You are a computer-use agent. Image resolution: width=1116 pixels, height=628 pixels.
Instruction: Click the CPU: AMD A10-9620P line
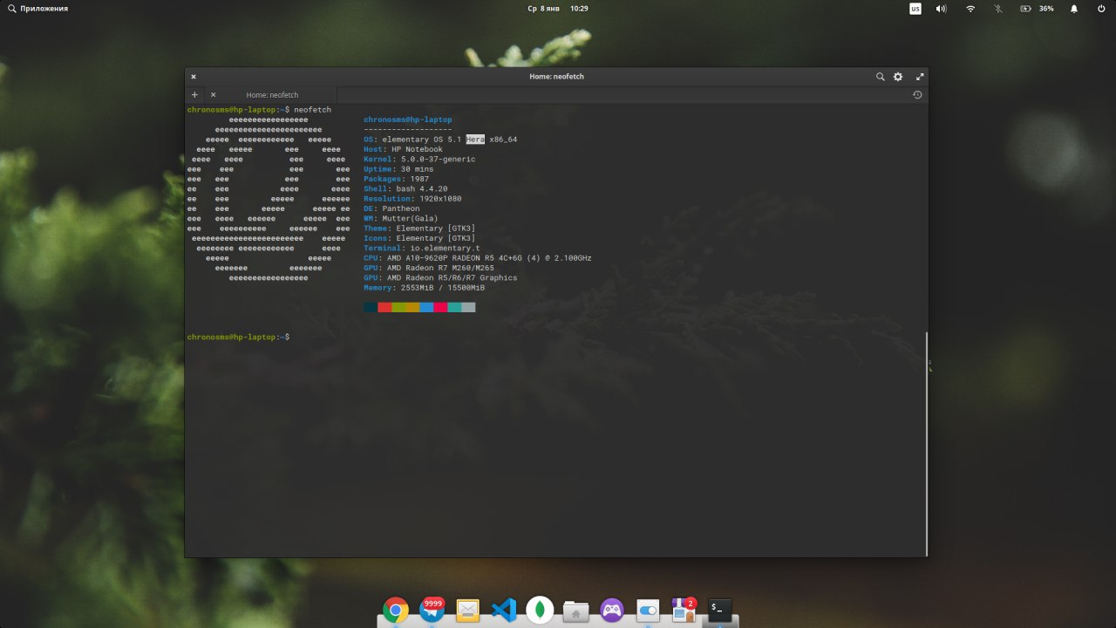(x=478, y=258)
